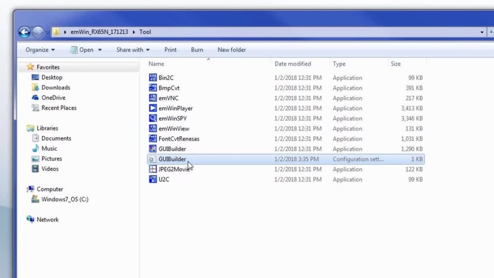Click the emWinSPY magnifier icon
Viewport: 494px width, 278px height.
coord(153,118)
